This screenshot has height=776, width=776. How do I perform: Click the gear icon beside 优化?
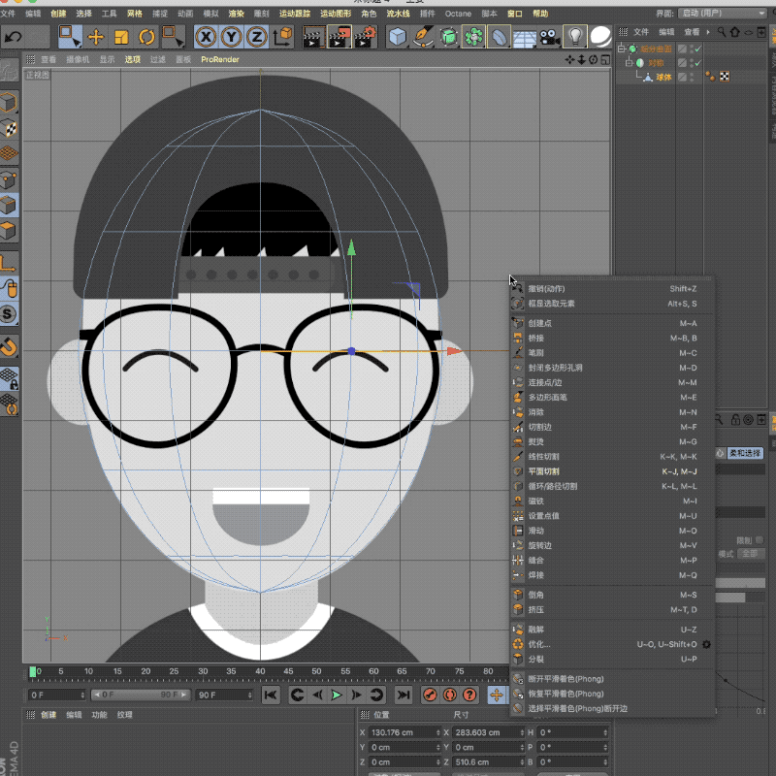706,644
